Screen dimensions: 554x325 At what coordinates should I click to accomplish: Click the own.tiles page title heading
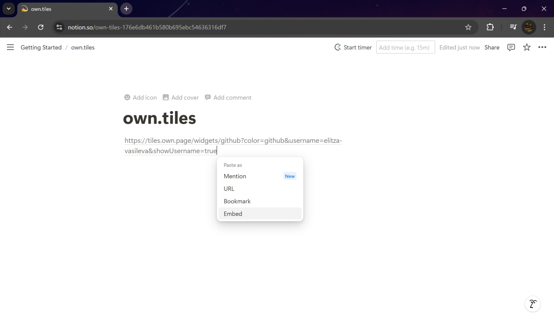coord(160,118)
